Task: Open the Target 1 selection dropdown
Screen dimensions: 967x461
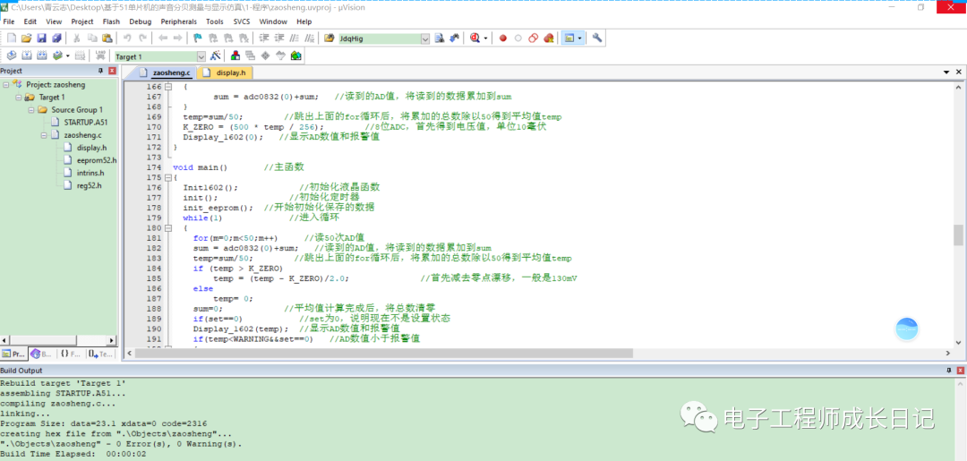Action: pyautogui.click(x=201, y=56)
